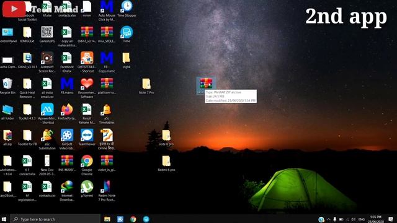Viewport: 397px width, 223px height.
Task: Open the Note 7 Pro folder
Action: point(146,86)
